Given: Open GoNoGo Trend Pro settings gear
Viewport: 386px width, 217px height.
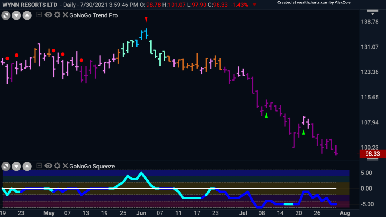Looking at the screenshot, I should pyautogui.click(x=57, y=15).
